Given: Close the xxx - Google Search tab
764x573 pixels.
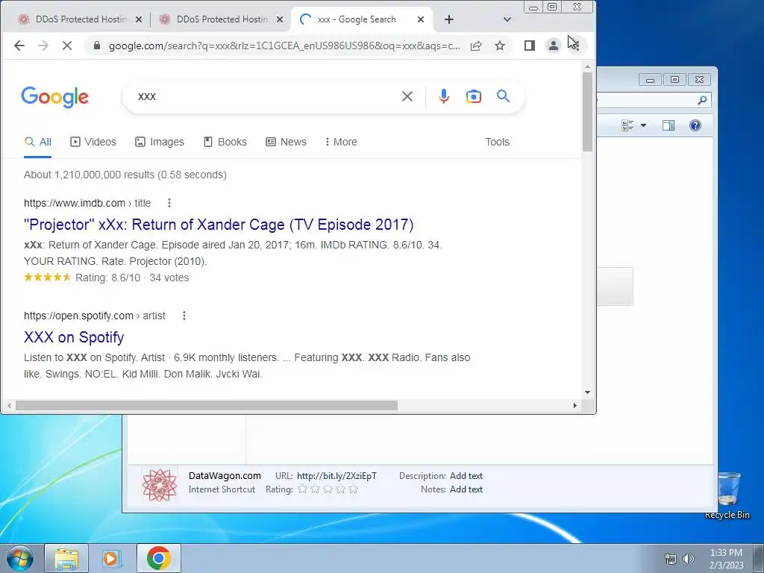Looking at the screenshot, I should pos(421,19).
